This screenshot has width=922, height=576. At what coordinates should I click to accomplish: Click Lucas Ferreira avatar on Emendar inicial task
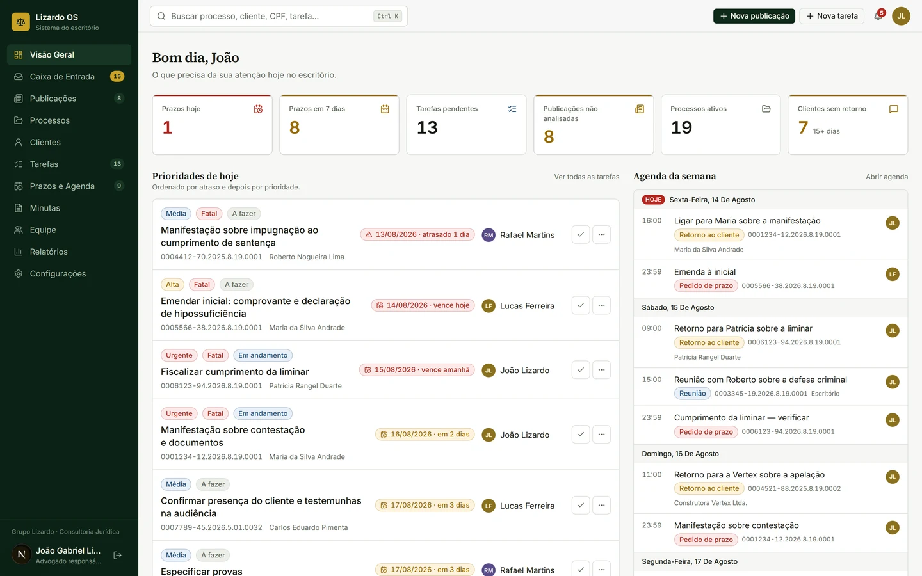click(x=489, y=306)
